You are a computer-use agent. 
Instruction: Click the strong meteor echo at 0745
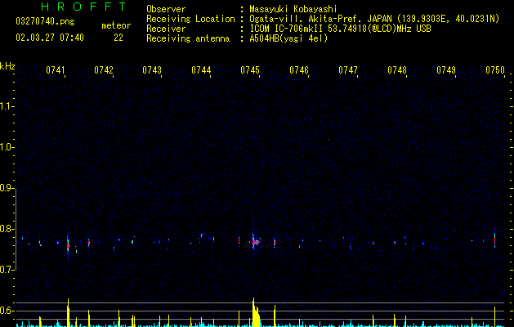pos(254,242)
